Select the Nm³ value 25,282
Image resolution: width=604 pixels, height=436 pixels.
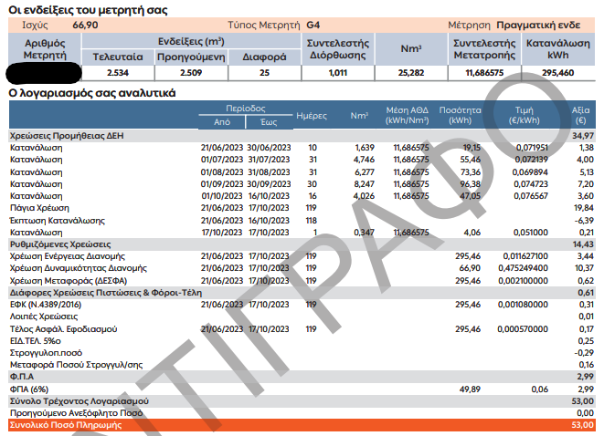[x=411, y=73]
